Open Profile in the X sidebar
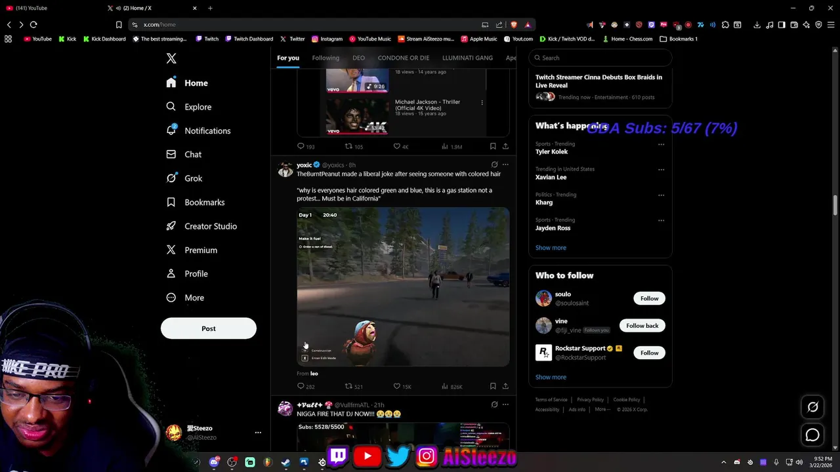This screenshot has height=472, width=840. point(187,273)
